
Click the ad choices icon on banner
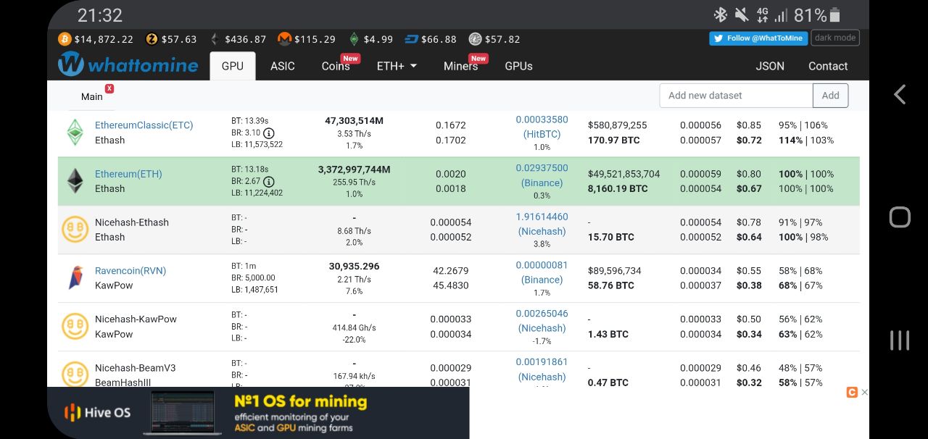click(x=852, y=392)
